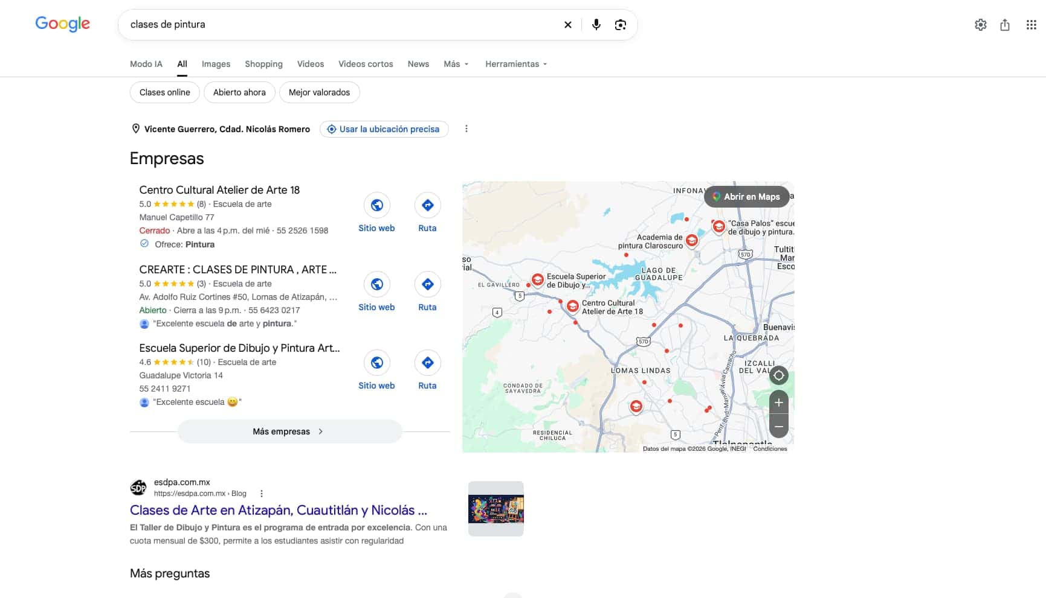Toggle the Abierto ahora filter chip
This screenshot has height=598, width=1046.
239,92
